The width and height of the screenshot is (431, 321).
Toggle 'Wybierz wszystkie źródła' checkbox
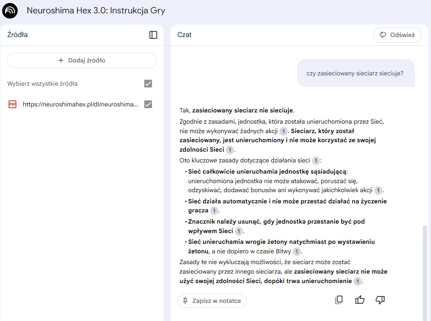coord(148,84)
